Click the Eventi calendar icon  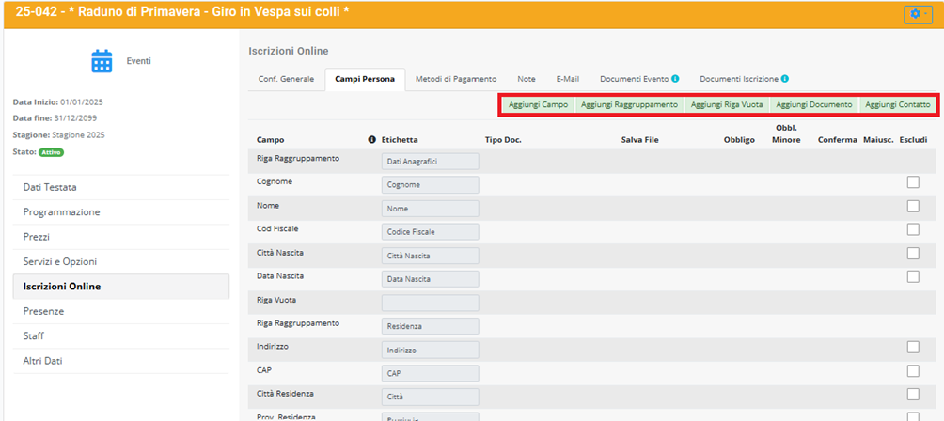point(102,61)
